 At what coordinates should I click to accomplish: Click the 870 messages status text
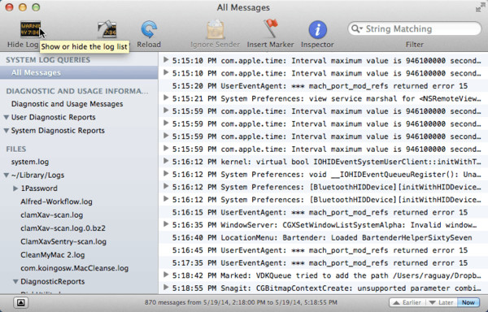[241, 302]
